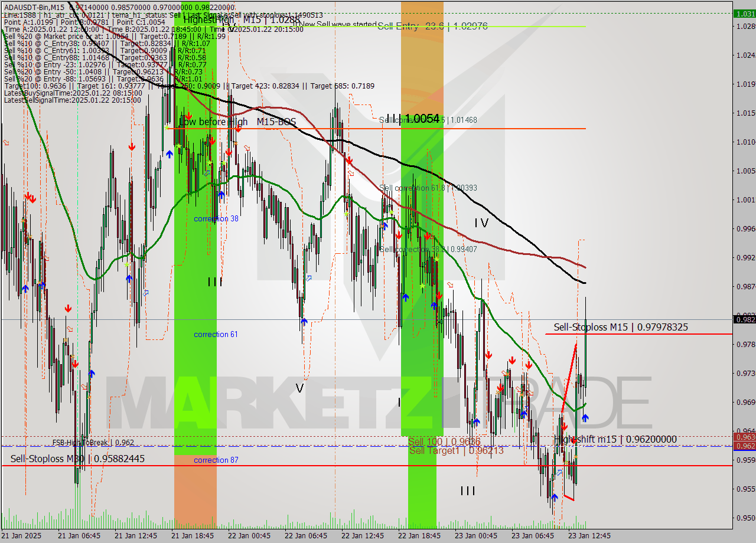Click the Sell 100 | 0.9636 label

tap(444, 441)
